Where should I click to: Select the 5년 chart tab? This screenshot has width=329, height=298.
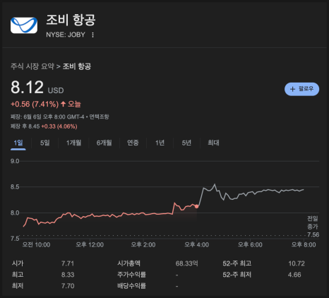click(186, 143)
